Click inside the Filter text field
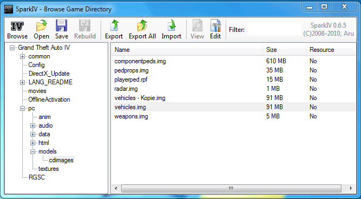Viewport: 361px width, 199px height. tap(274, 30)
